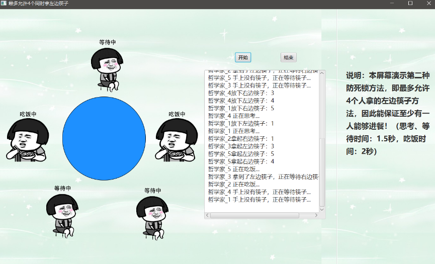Click the horizontal scroll-right arrow in log

pyautogui.click(x=316, y=215)
